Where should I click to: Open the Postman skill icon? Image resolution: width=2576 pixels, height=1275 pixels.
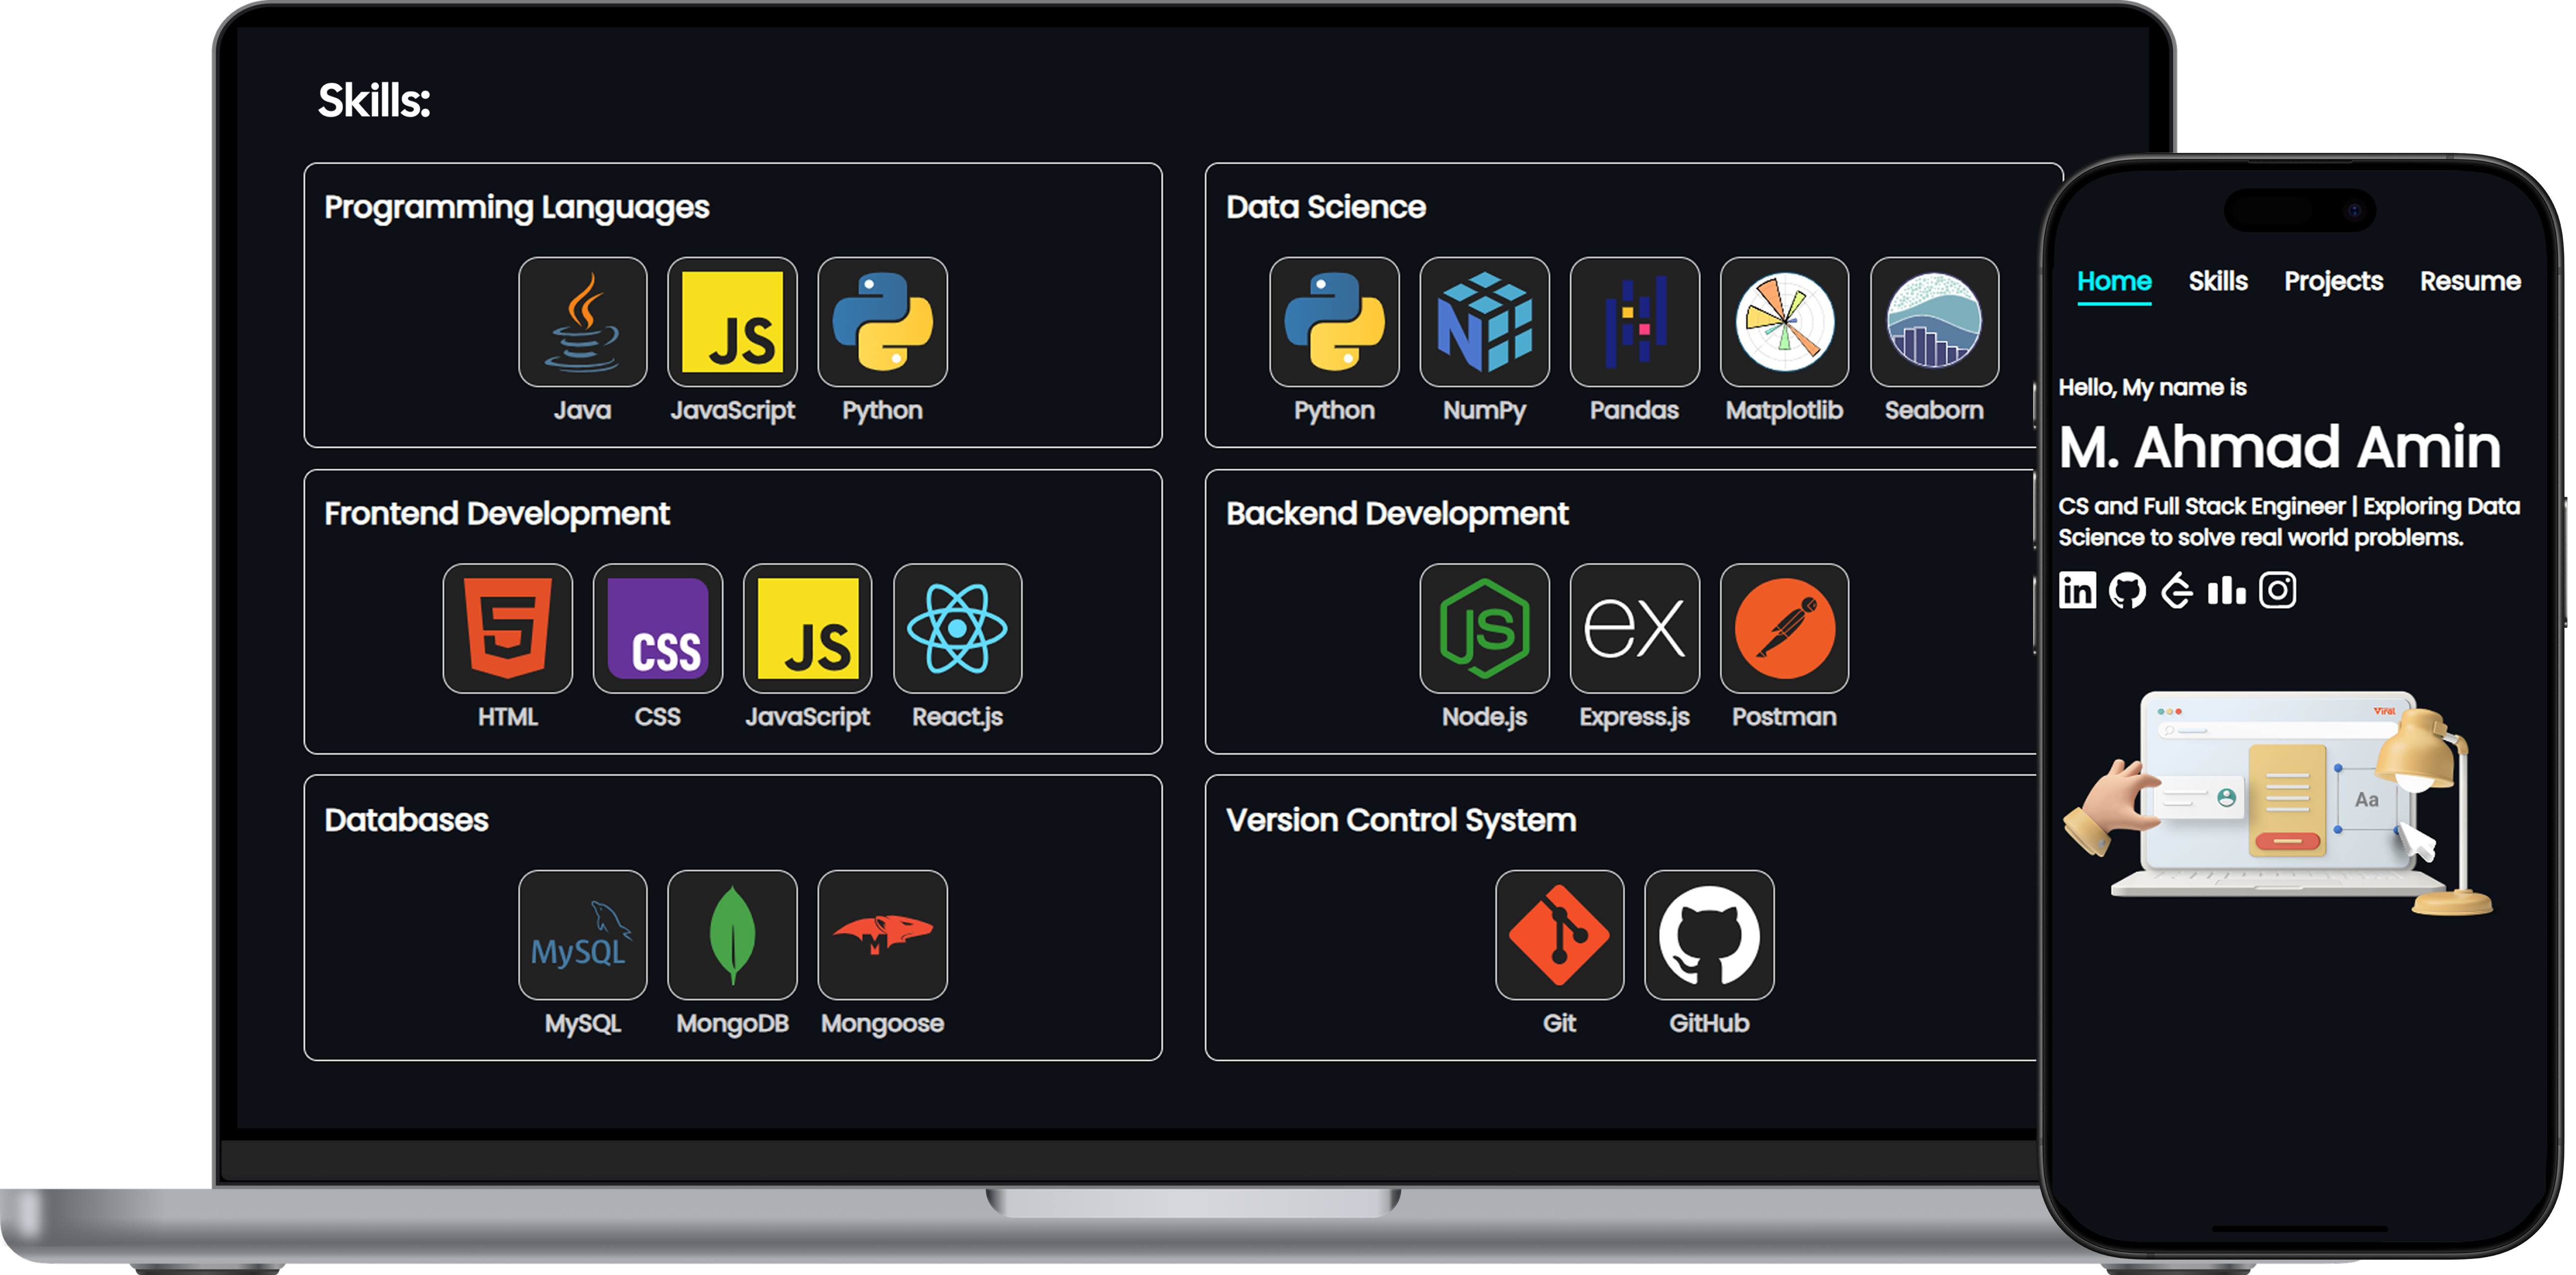(1785, 628)
